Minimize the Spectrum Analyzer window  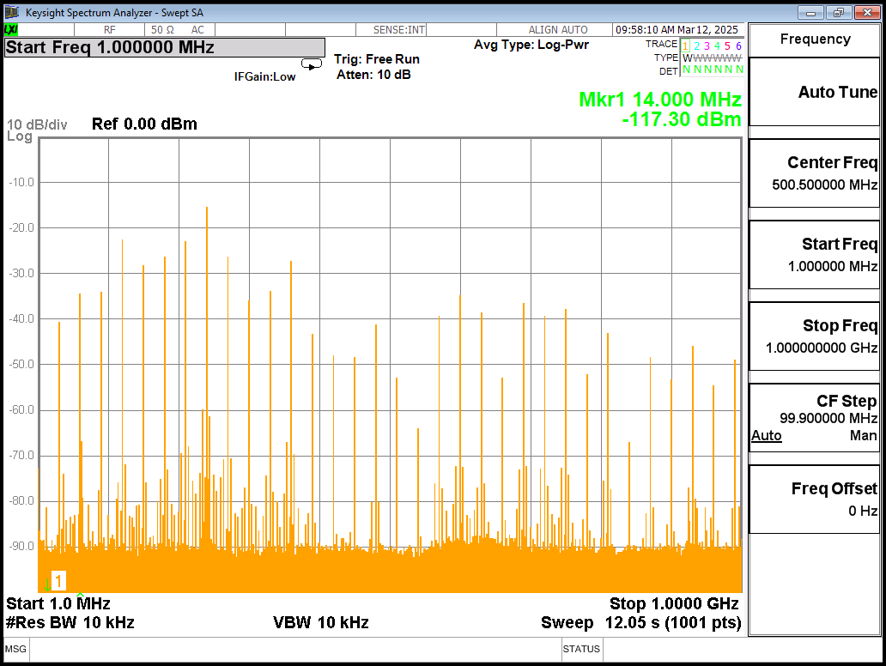(810, 12)
